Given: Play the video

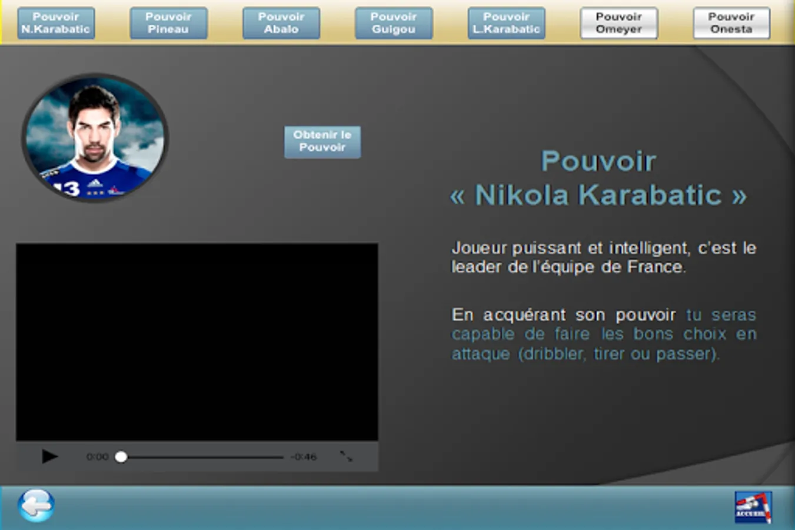Looking at the screenshot, I should point(49,456).
